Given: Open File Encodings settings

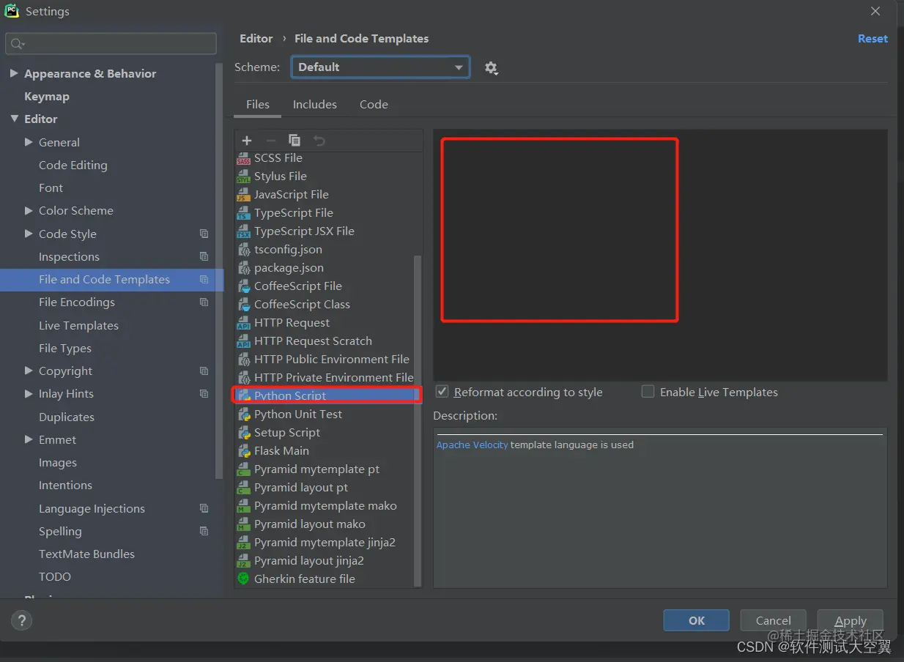Looking at the screenshot, I should pos(76,302).
